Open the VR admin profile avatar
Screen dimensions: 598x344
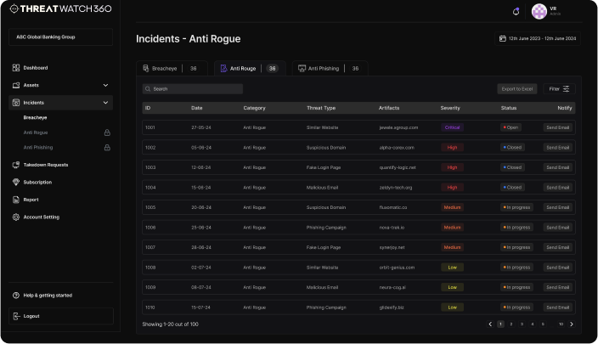tap(539, 11)
